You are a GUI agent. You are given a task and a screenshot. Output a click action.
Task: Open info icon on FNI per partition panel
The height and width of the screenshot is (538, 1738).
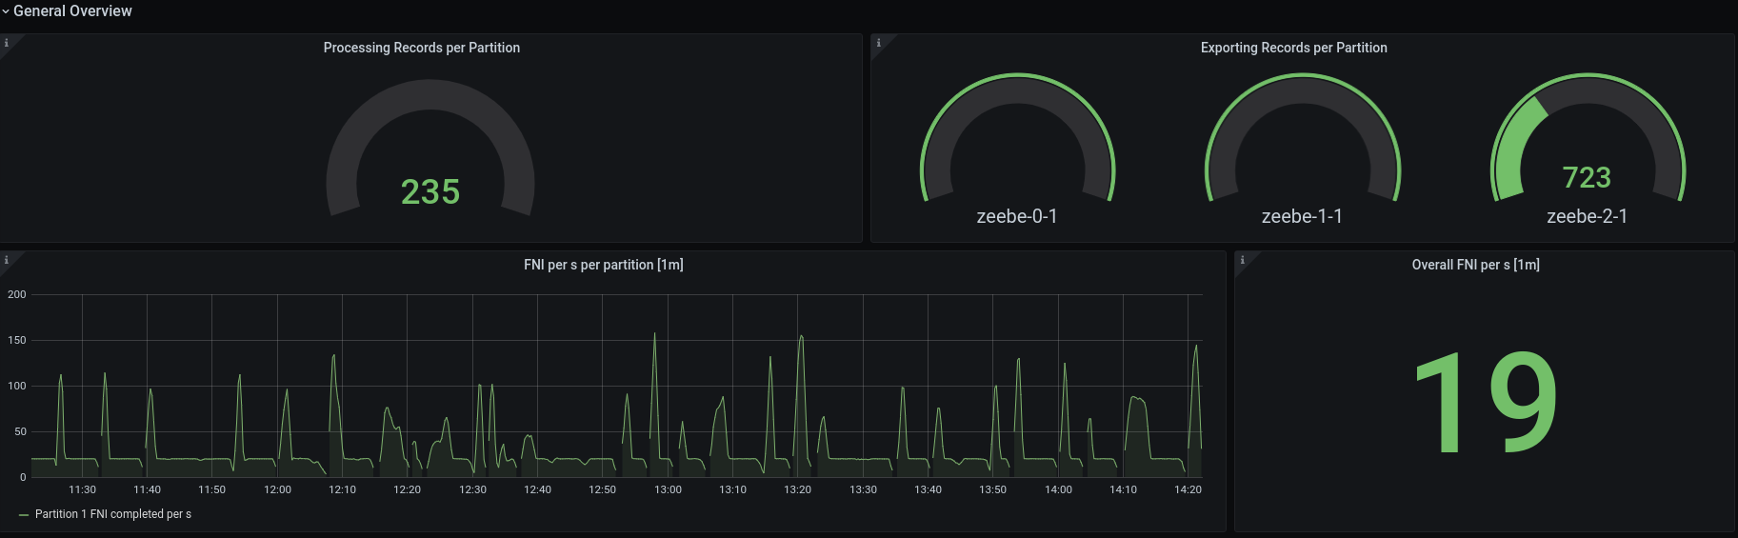[7, 260]
